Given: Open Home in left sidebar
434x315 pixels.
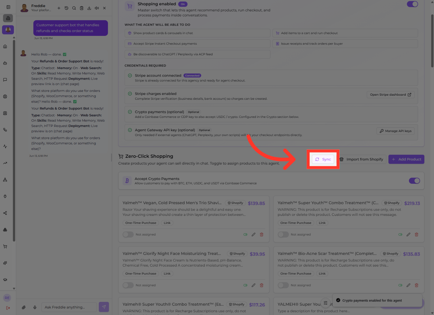Looking at the screenshot, I should 5,46.
